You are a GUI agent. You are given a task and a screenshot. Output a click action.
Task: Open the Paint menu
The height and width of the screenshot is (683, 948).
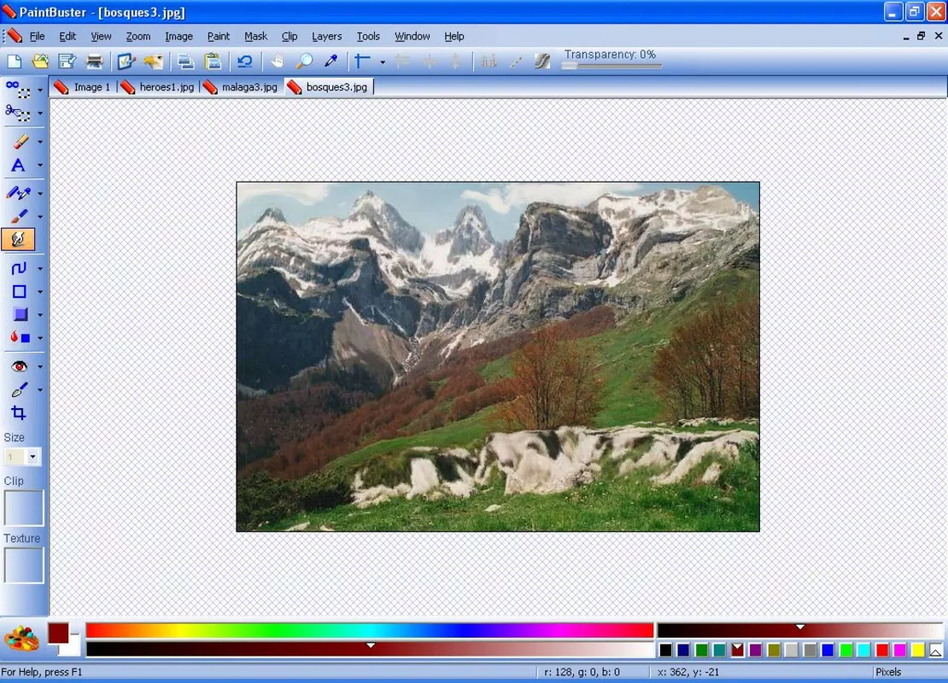219,36
